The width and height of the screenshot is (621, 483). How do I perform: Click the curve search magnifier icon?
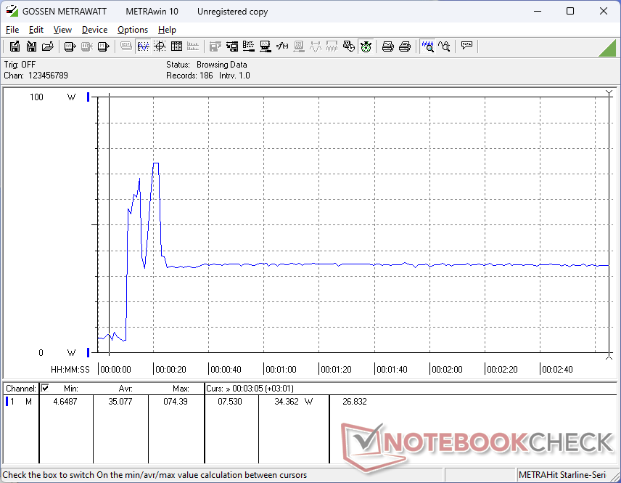click(x=445, y=46)
